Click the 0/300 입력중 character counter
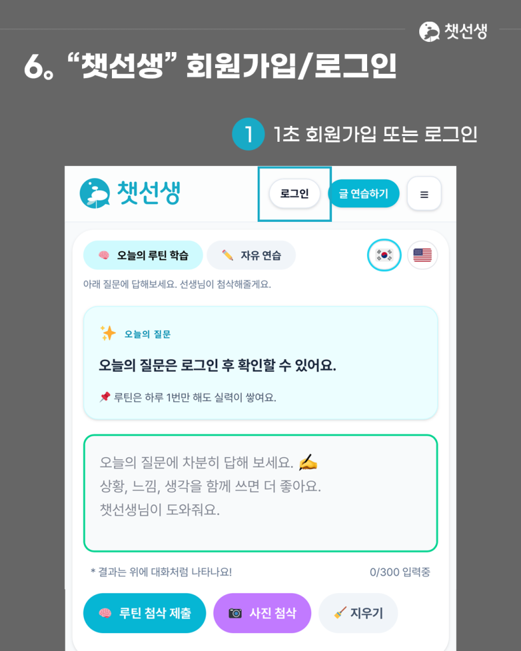 pyautogui.click(x=399, y=572)
